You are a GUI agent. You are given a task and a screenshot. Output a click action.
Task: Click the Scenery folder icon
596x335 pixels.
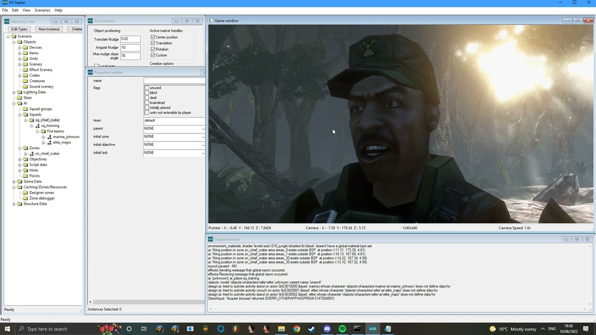coord(26,64)
